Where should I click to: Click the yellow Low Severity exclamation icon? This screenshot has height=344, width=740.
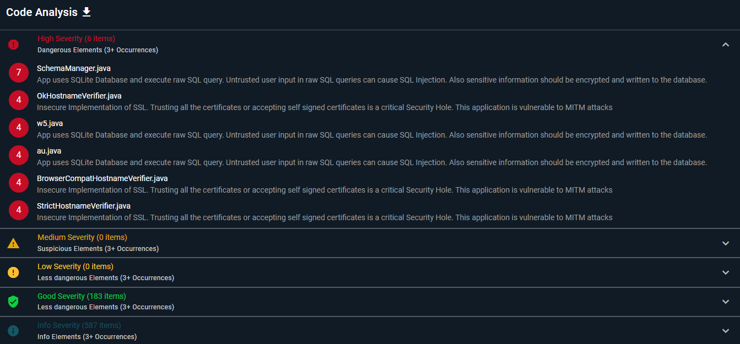click(x=13, y=272)
